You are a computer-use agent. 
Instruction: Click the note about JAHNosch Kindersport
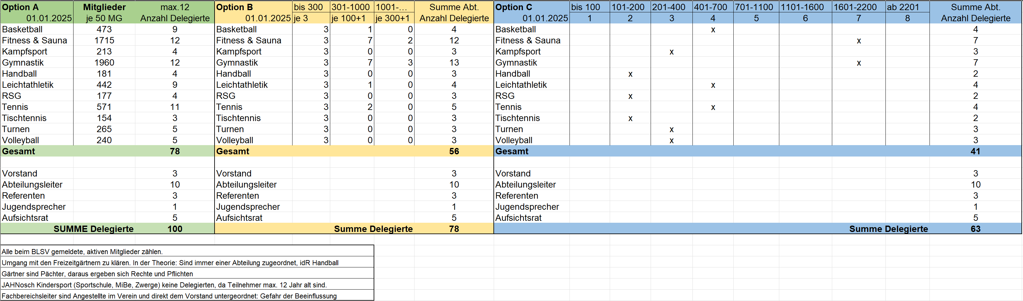(164, 285)
